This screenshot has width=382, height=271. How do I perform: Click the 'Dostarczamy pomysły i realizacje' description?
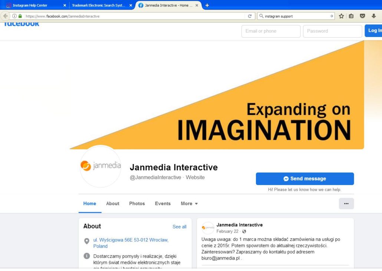137,262
